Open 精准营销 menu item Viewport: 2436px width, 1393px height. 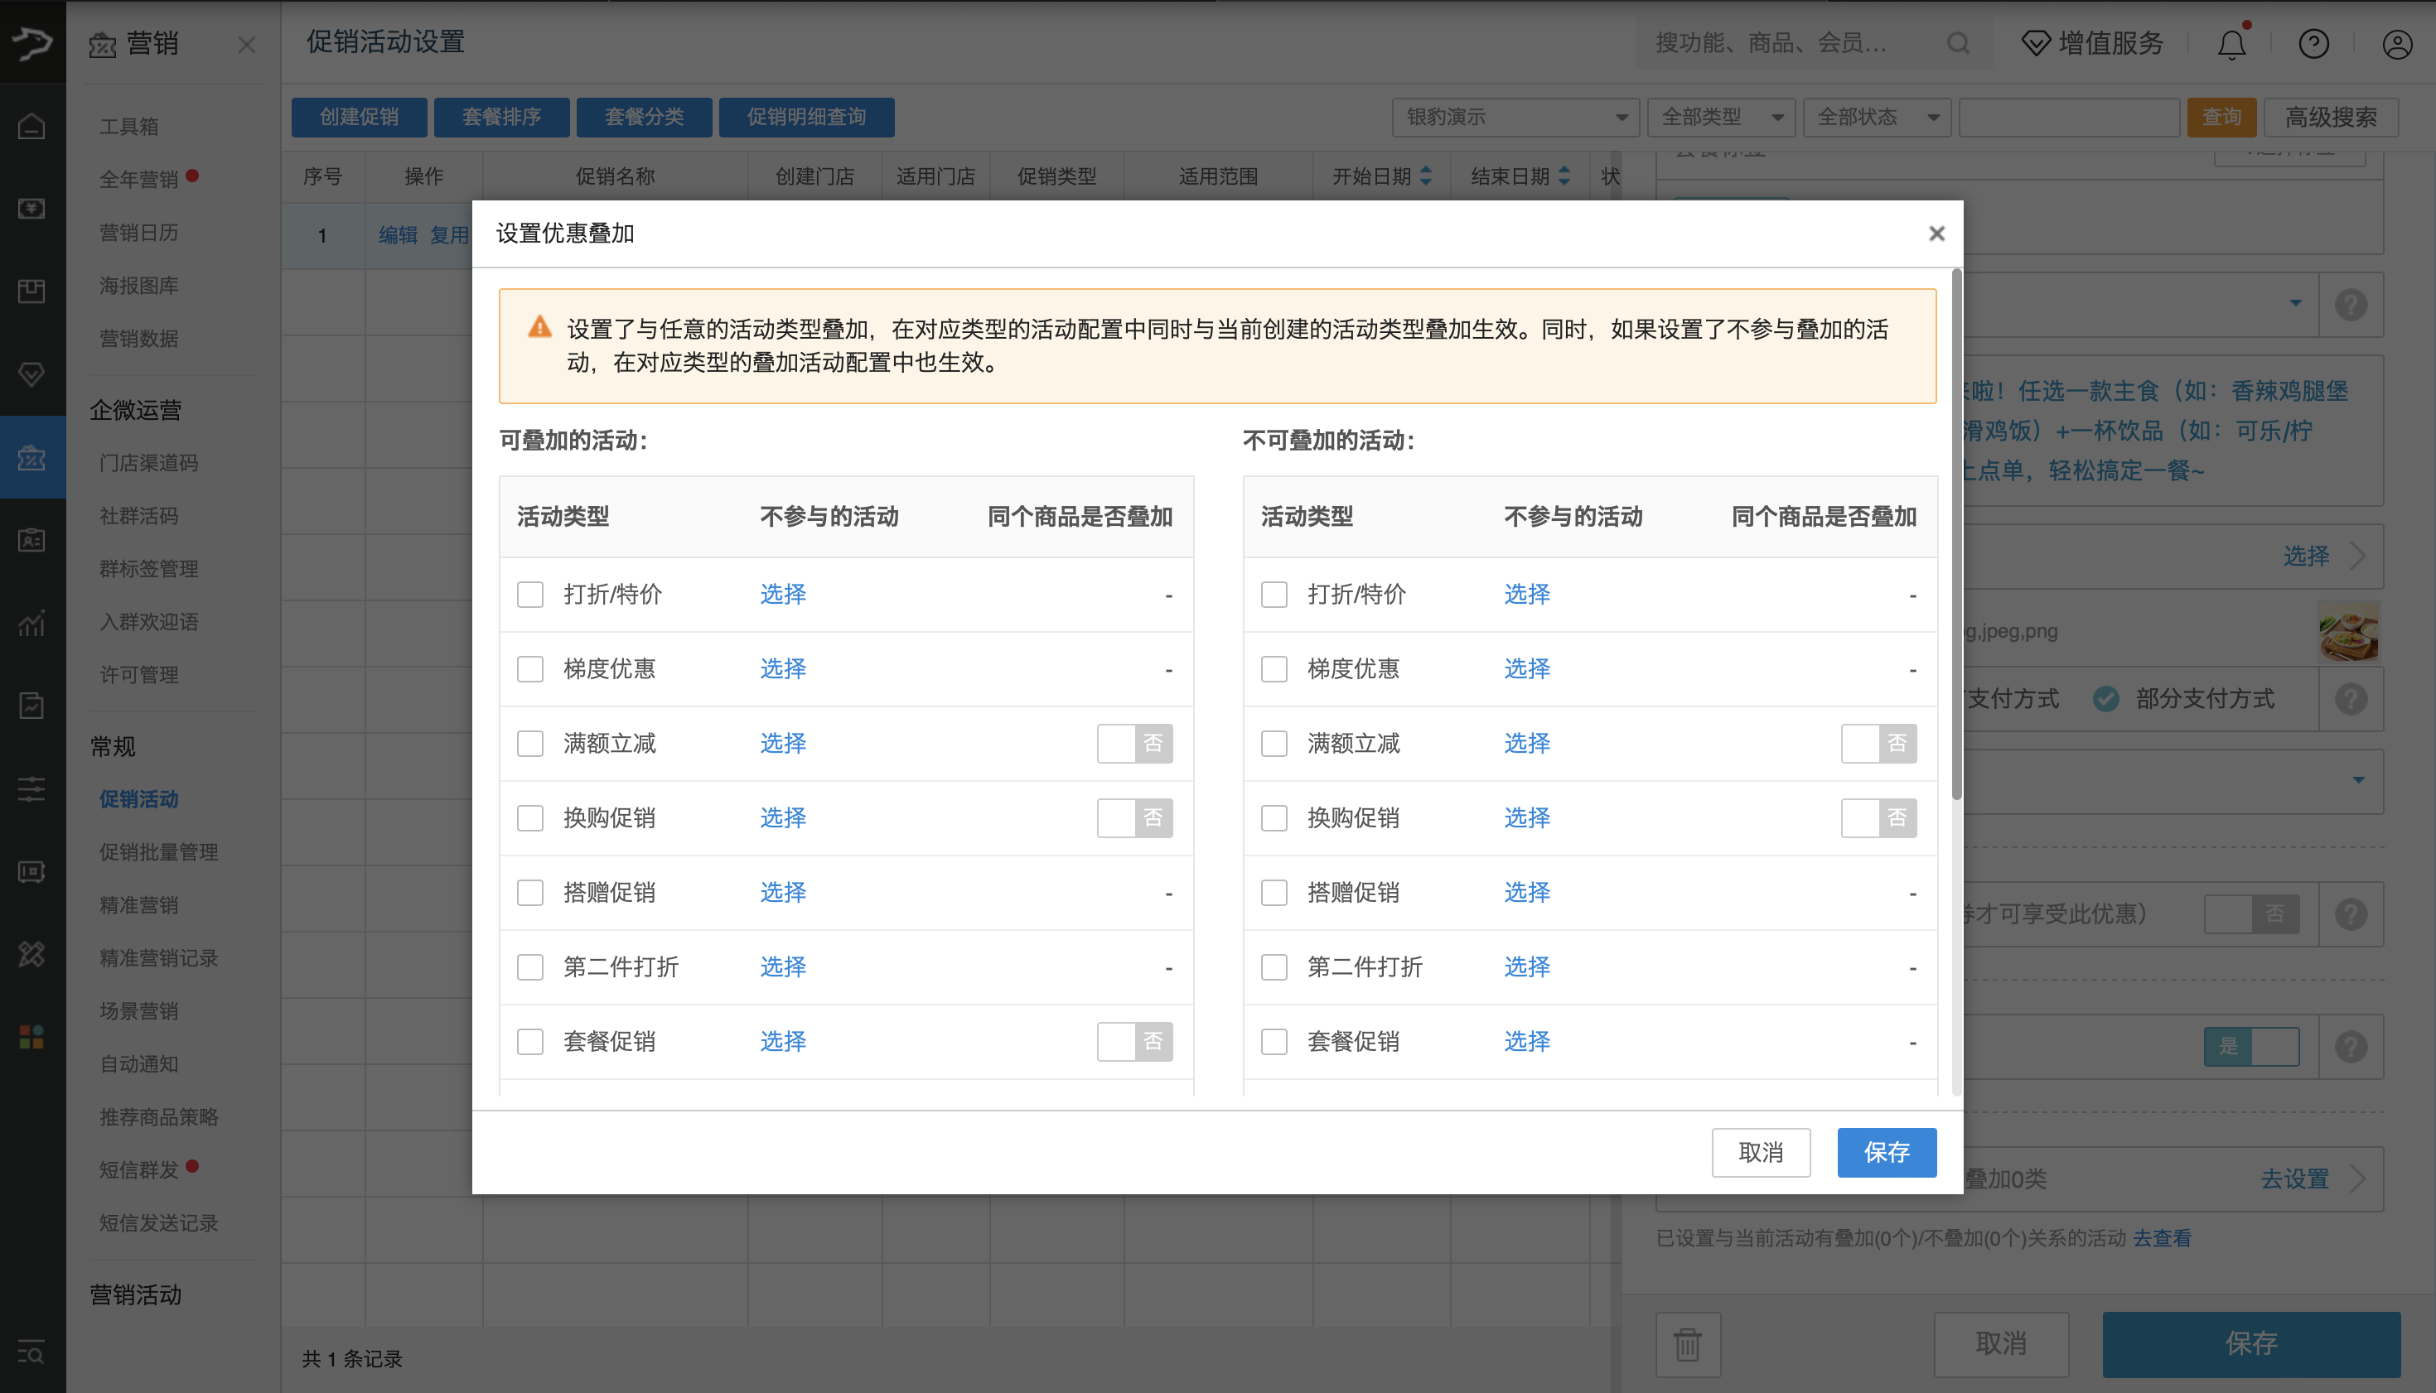tap(139, 905)
